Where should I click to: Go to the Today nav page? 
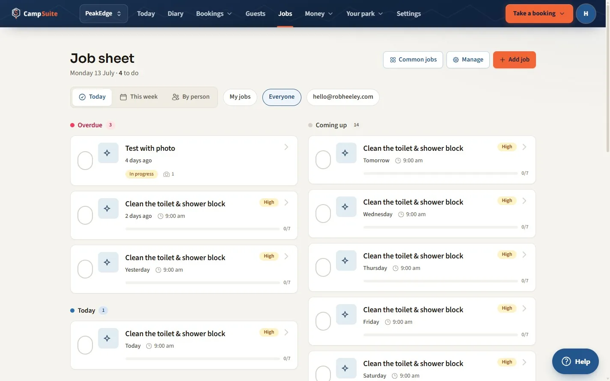point(146,14)
